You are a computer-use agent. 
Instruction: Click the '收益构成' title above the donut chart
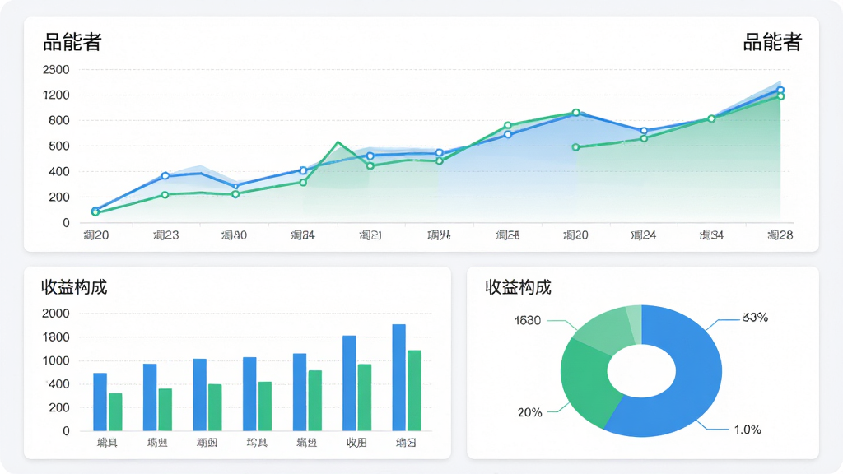pyautogui.click(x=519, y=287)
